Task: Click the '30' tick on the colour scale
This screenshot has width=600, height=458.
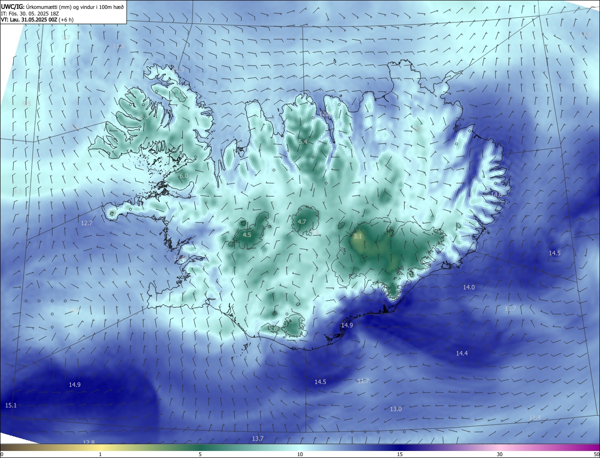Action: [500, 454]
